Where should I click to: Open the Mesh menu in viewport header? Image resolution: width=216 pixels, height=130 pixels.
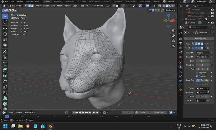pos(59,6)
